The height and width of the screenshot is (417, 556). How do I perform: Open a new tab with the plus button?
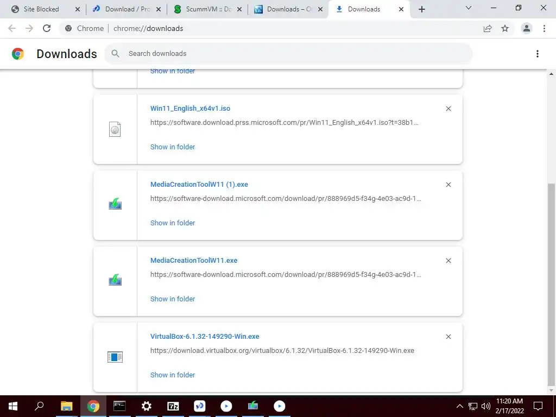pos(421,9)
